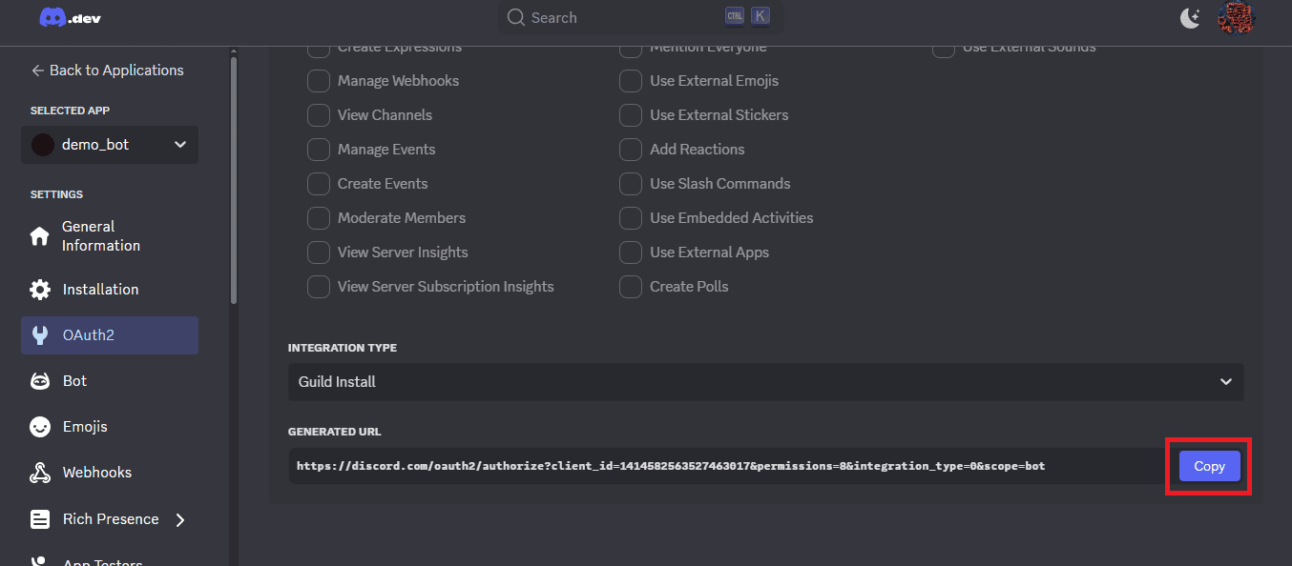Check the Manage Events permission
Viewport: 1292px width, 566px height.
tap(319, 150)
